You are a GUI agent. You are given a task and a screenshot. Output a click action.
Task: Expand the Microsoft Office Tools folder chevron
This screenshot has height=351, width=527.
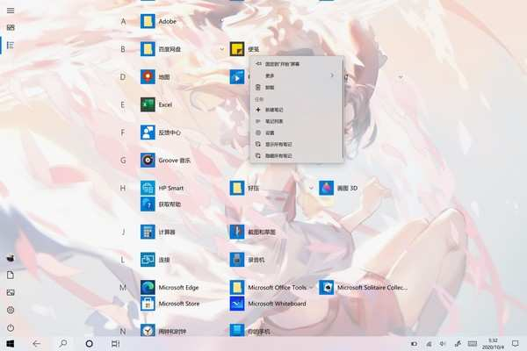pos(311,288)
